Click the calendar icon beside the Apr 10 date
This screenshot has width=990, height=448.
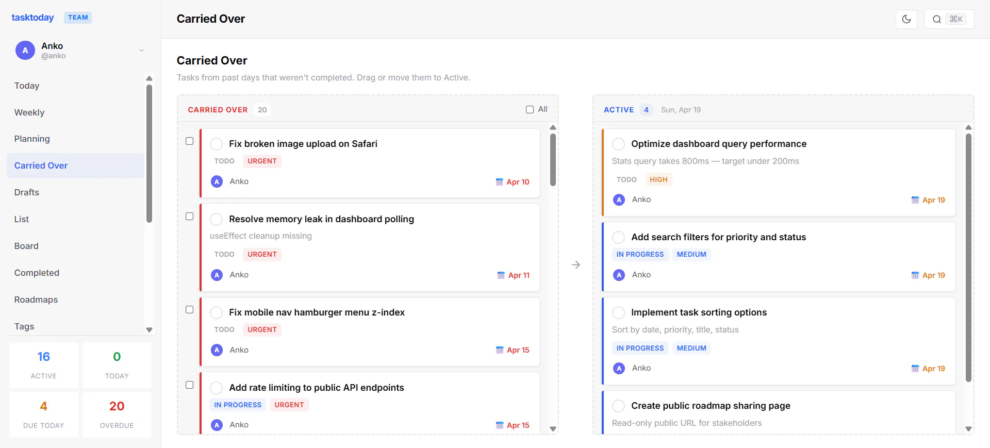tap(499, 182)
